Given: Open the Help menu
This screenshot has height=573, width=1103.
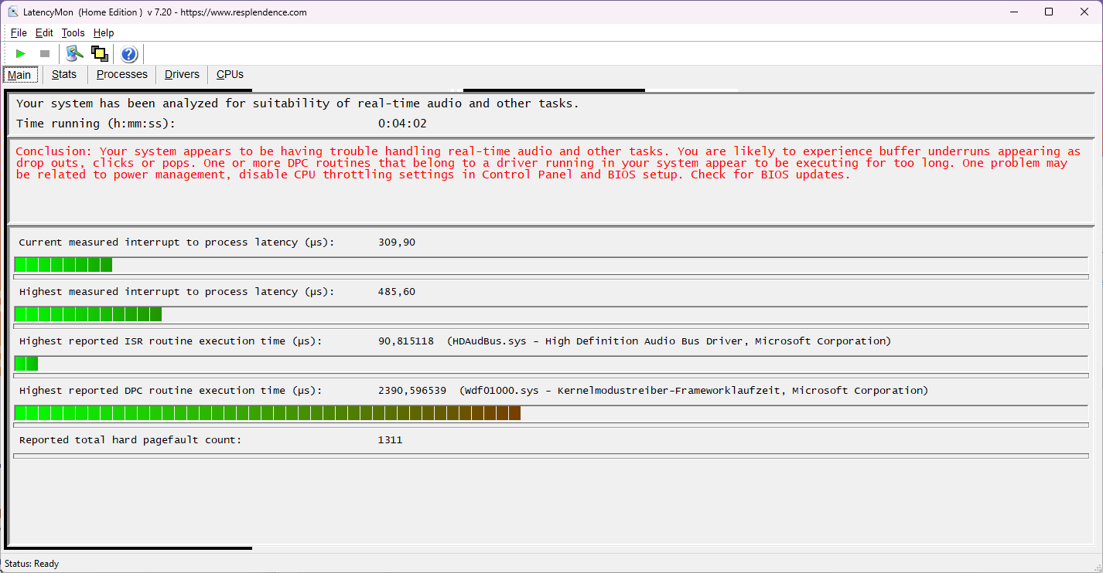Looking at the screenshot, I should point(104,32).
